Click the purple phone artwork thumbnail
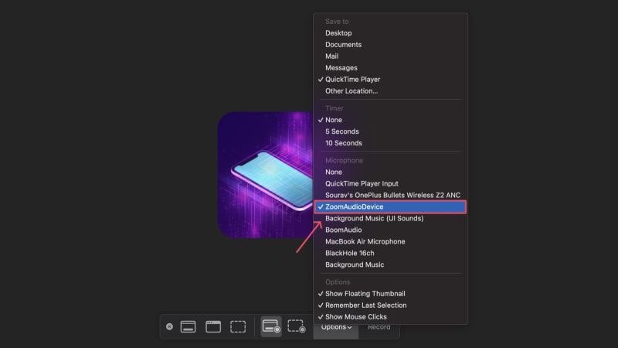The width and height of the screenshot is (618, 348). click(x=265, y=175)
